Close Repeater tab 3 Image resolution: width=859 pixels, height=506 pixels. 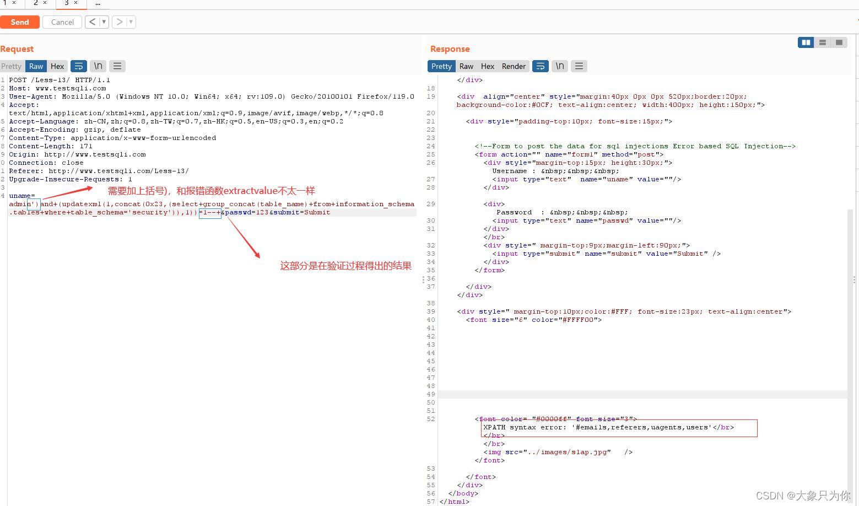[76, 3]
